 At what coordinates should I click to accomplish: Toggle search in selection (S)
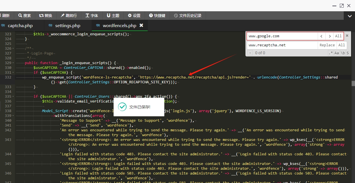(x=348, y=53)
